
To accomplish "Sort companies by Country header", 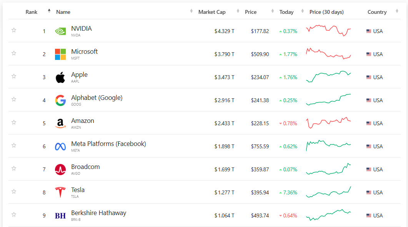I will (377, 12).
